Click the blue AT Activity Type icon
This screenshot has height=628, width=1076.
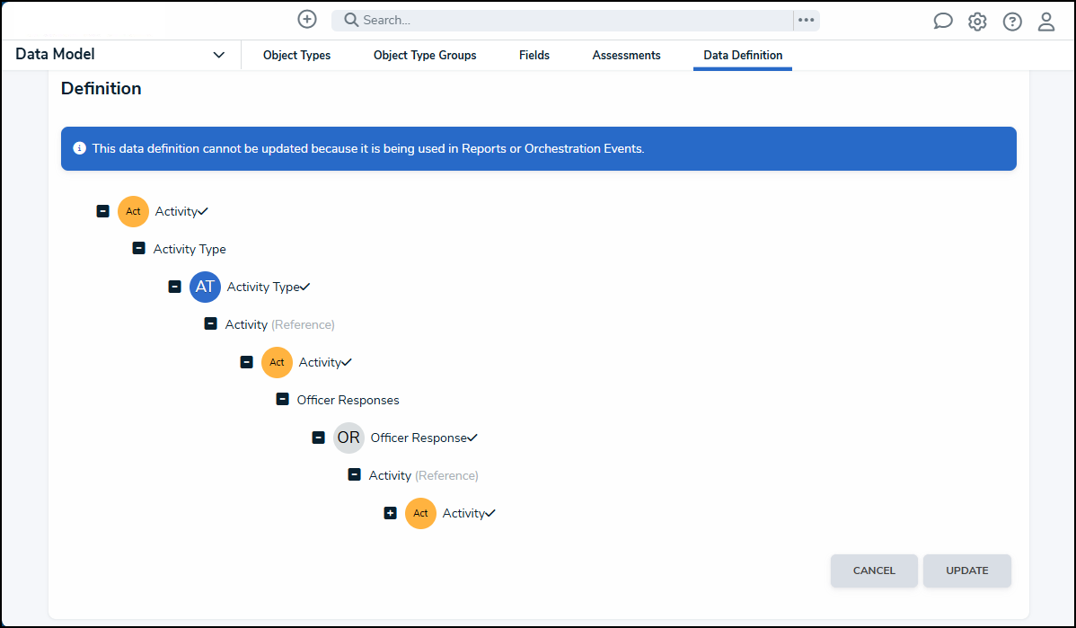(x=205, y=287)
